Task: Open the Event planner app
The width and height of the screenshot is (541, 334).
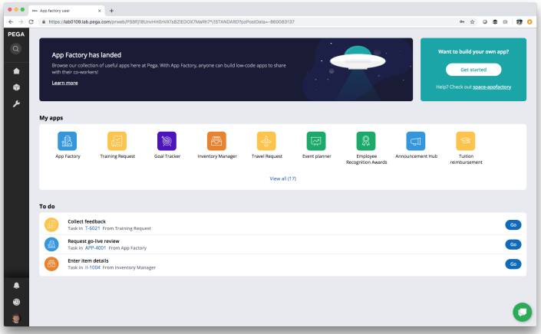Action: tap(316, 141)
